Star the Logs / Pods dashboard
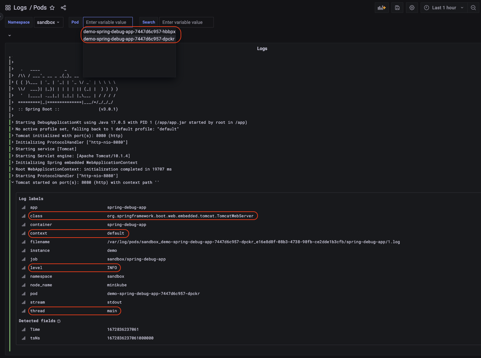Image resolution: width=481 pixels, height=358 pixels. click(52, 8)
